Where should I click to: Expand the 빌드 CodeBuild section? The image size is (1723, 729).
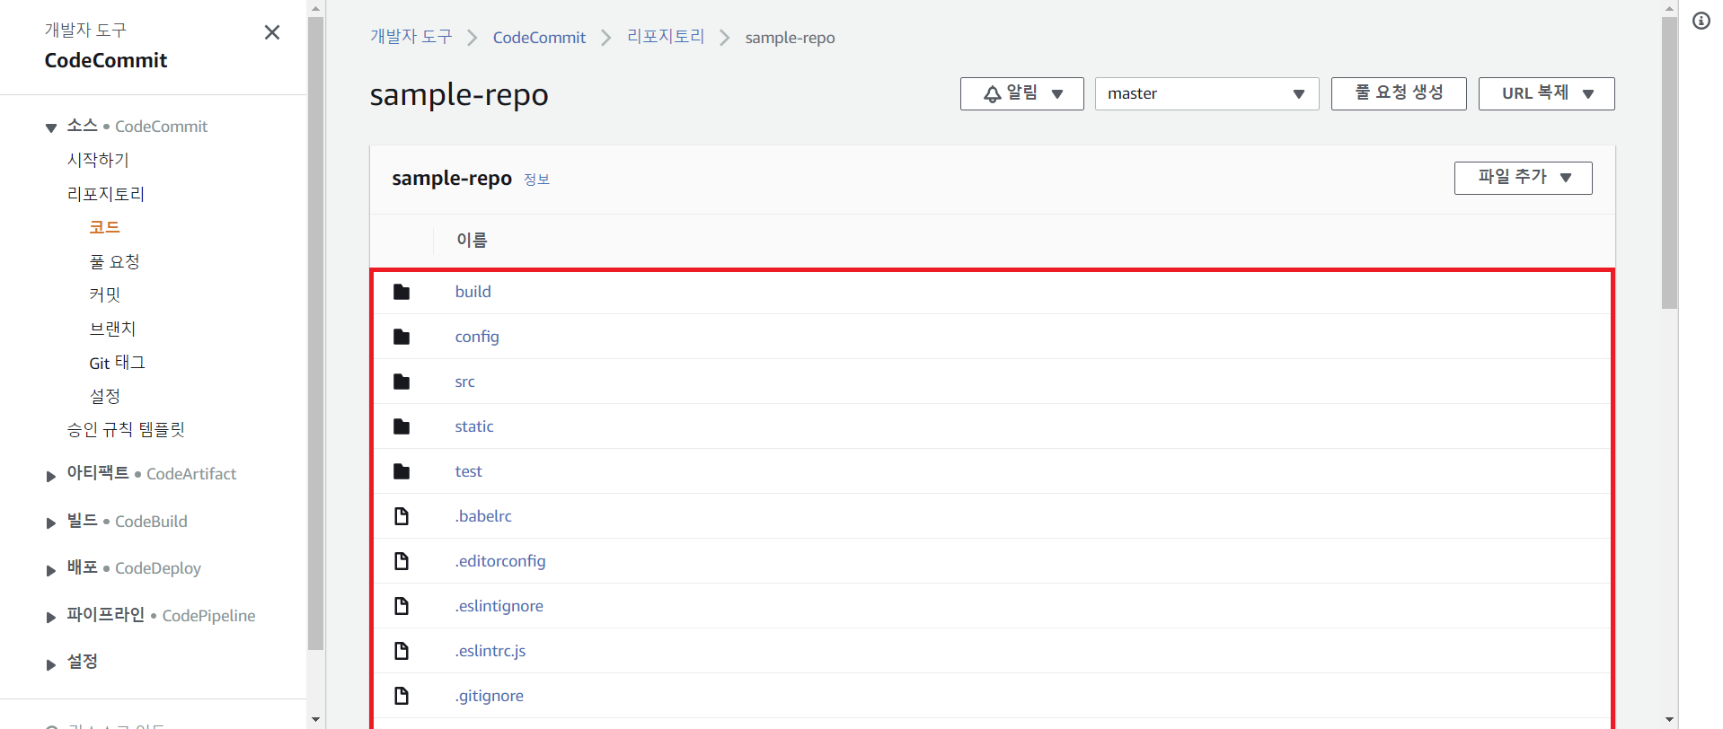click(x=51, y=523)
